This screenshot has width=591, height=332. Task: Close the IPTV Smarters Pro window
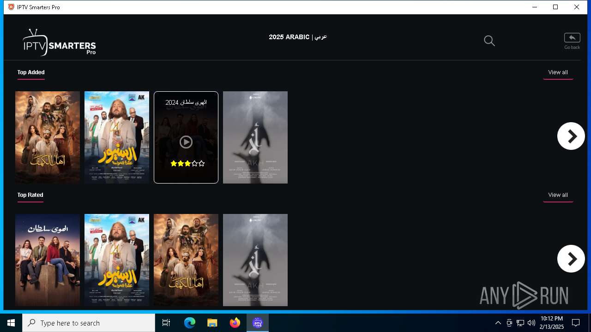point(577,7)
